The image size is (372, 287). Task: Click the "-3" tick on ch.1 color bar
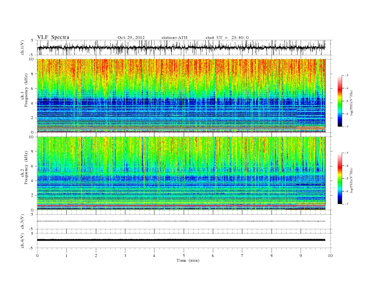coord(347,76)
